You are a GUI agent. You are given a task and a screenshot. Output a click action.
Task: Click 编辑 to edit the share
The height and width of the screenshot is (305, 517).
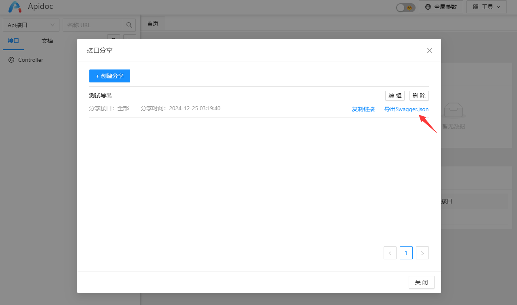click(395, 96)
